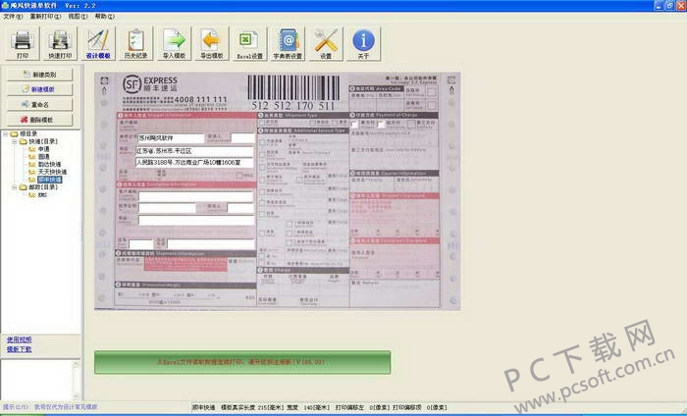Click status bar text 打印偏移顶 0[像素]
The image size is (687, 416).
pyautogui.click(x=420, y=408)
